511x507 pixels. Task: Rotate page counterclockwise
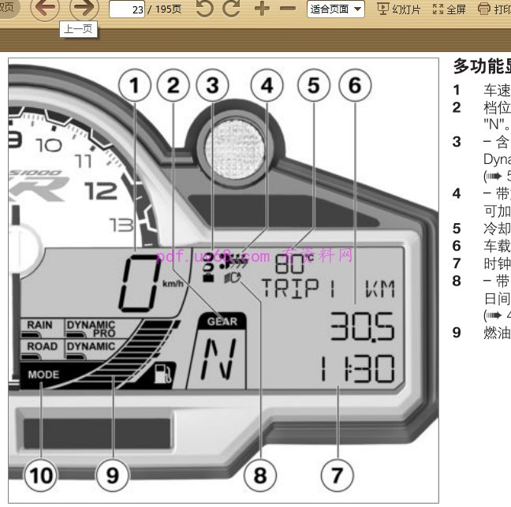click(205, 9)
